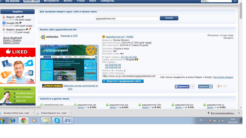Image resolution: width=246 pixels, height=138 pixels.
Task: Open the Балова mp3 download item
Action: [x=15, y=113]
